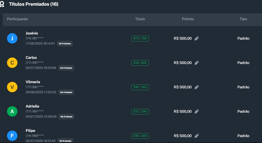Click Filipe's blue F avatar
This screenshot has height=143, width=262.
pos(12,136)
